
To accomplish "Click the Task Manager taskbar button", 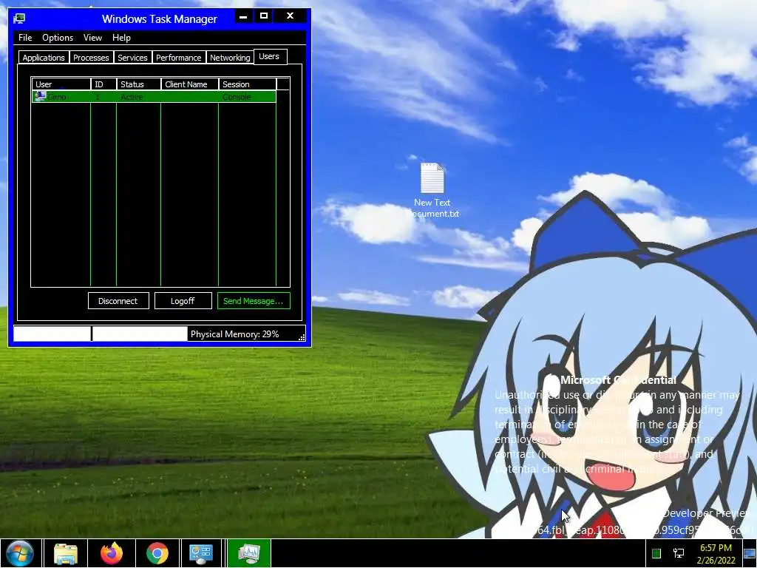I will click(249, 553).
